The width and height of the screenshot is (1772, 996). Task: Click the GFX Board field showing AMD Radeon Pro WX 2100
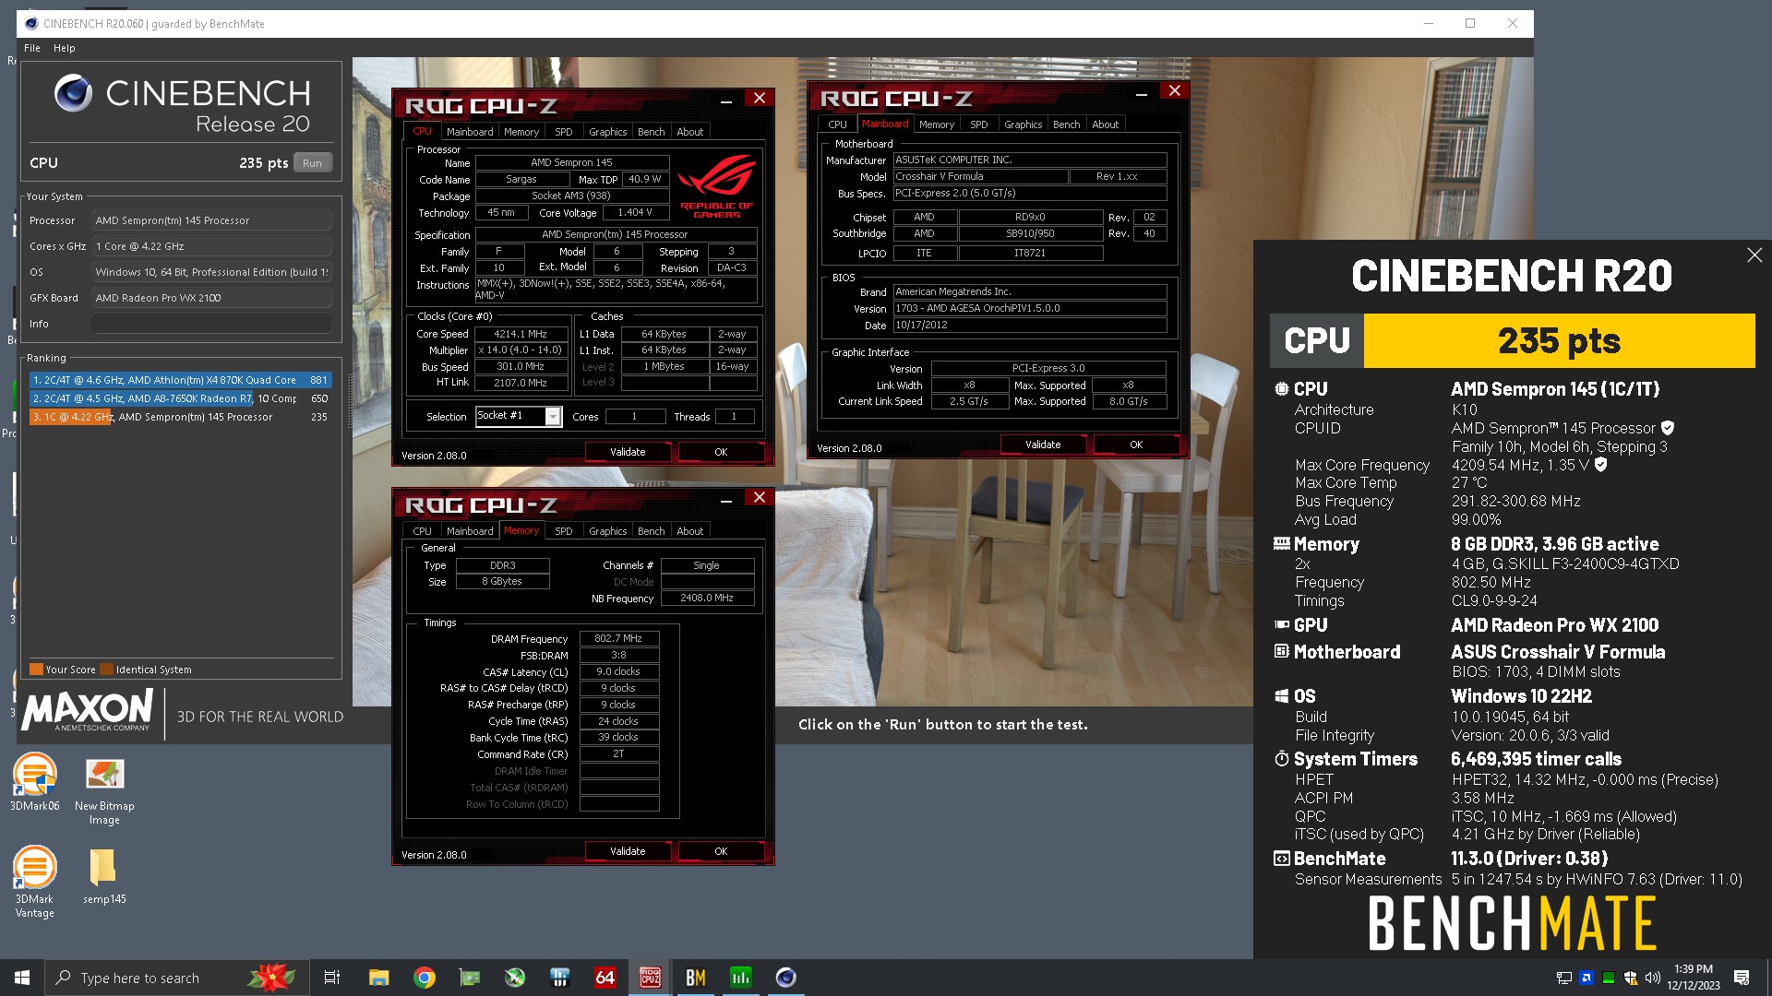[211, 298]
